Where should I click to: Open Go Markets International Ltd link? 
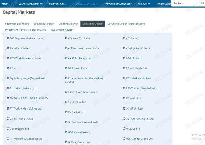click(84, 122)
